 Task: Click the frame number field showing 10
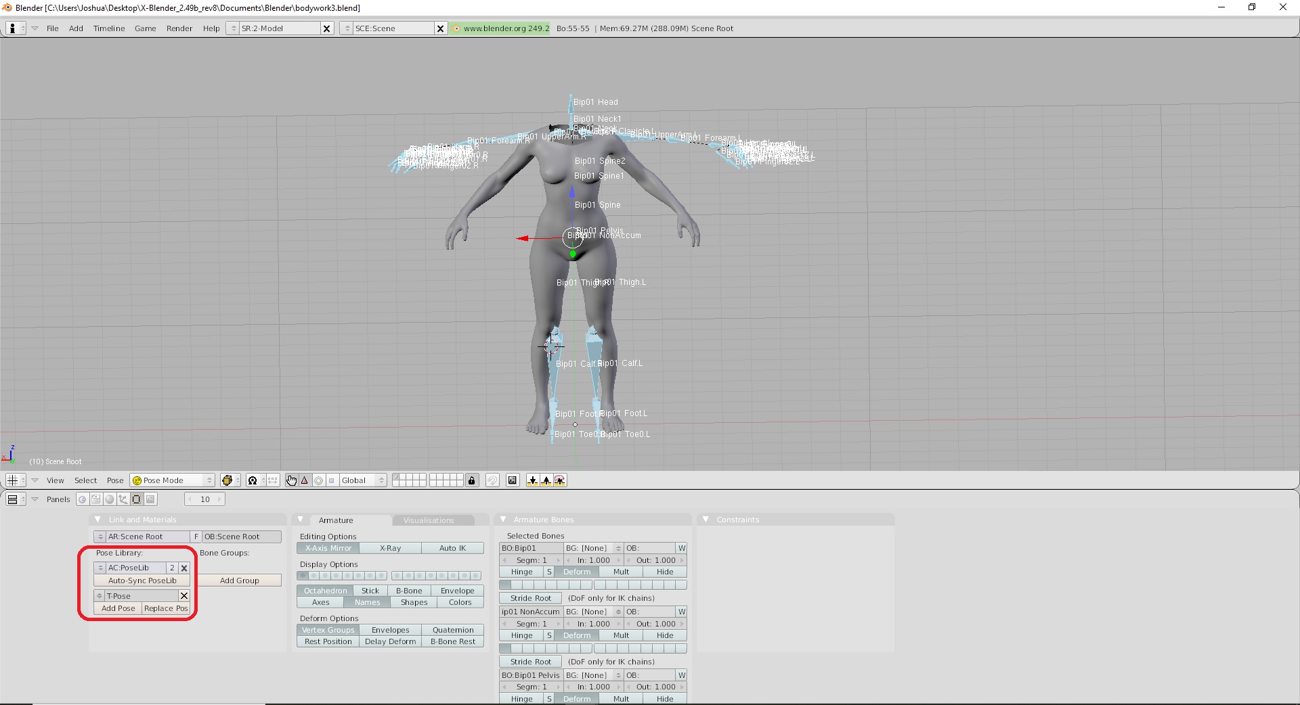(x=204, y=499)
